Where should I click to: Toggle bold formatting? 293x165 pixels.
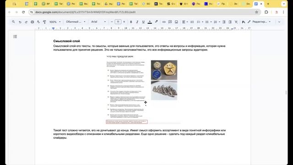tap(131, 22)
